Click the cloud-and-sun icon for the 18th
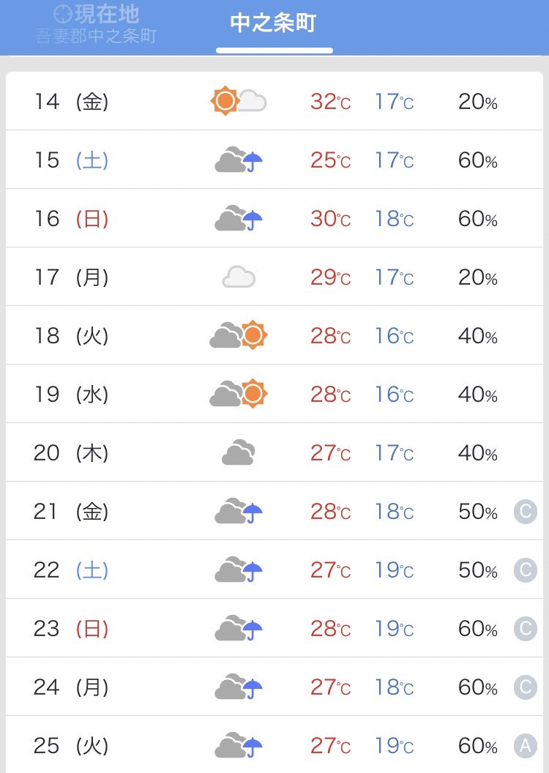This screenshot has width=549, height=773. pyautogui.click(x=239, y=335)
